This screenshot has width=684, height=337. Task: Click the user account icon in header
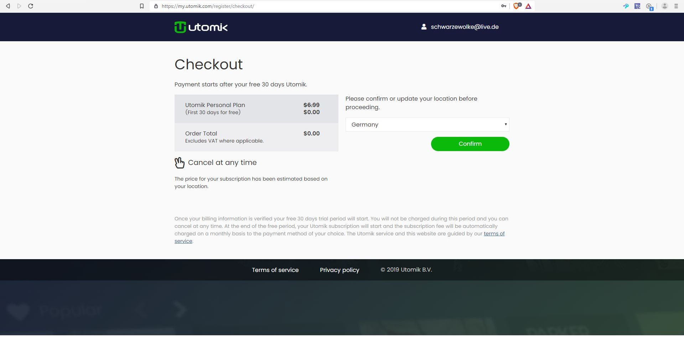click(424, 27)
